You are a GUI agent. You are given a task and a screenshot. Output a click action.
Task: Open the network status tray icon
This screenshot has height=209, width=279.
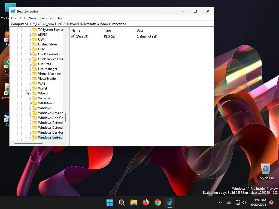[x=238, y=202]
